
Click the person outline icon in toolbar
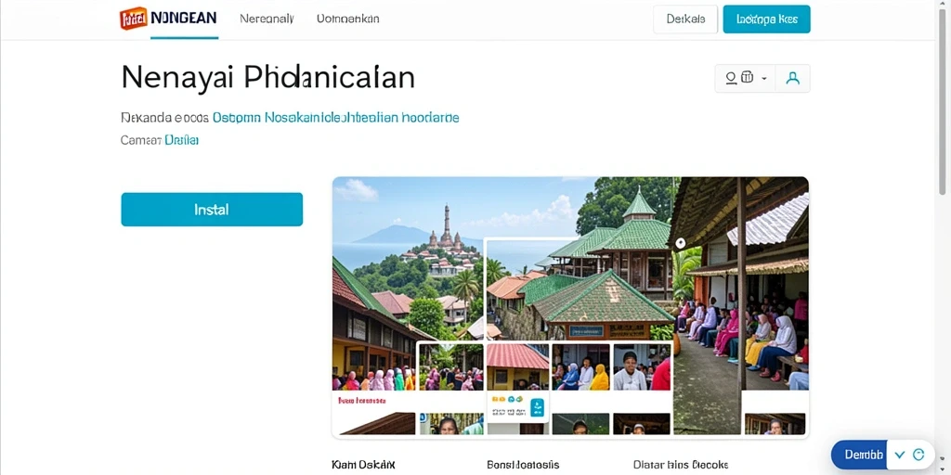click(x=731, y=78)
